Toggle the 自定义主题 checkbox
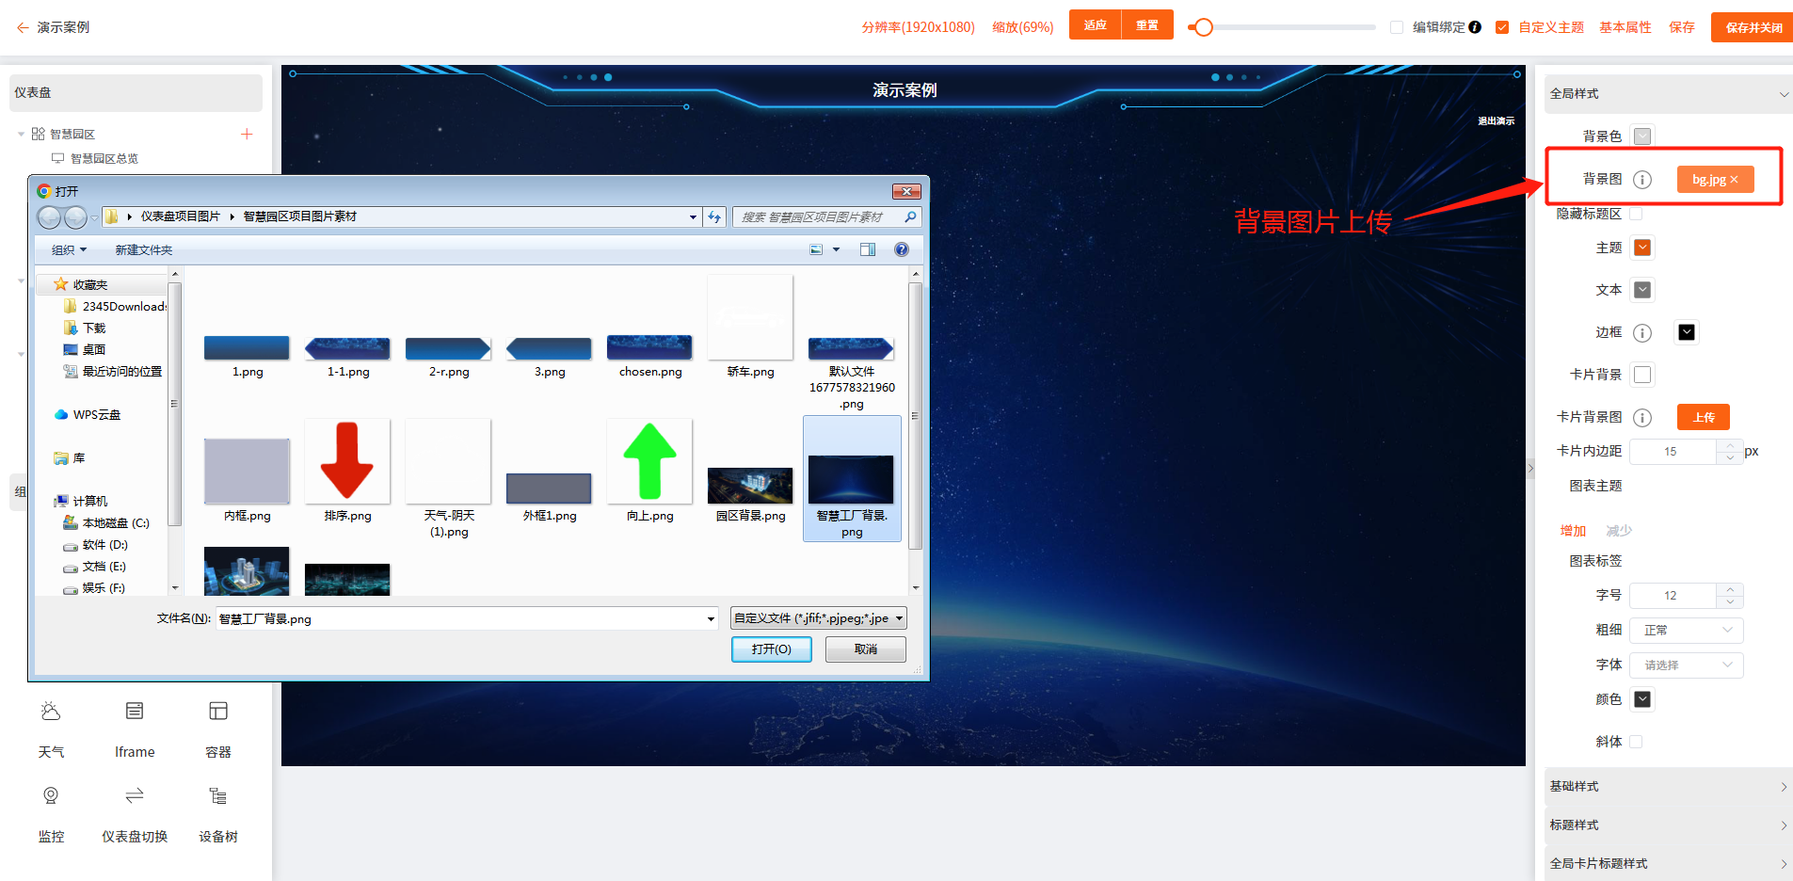The height and width of the screenshot is (881, 1793). click(1502, 27)
